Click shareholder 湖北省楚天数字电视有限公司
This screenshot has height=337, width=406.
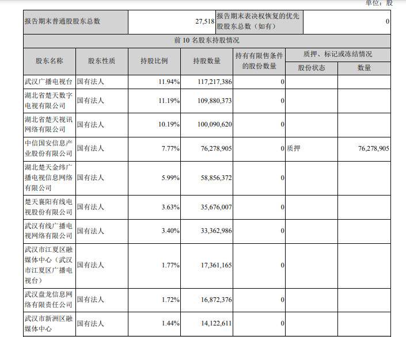(x=48, y=101)
